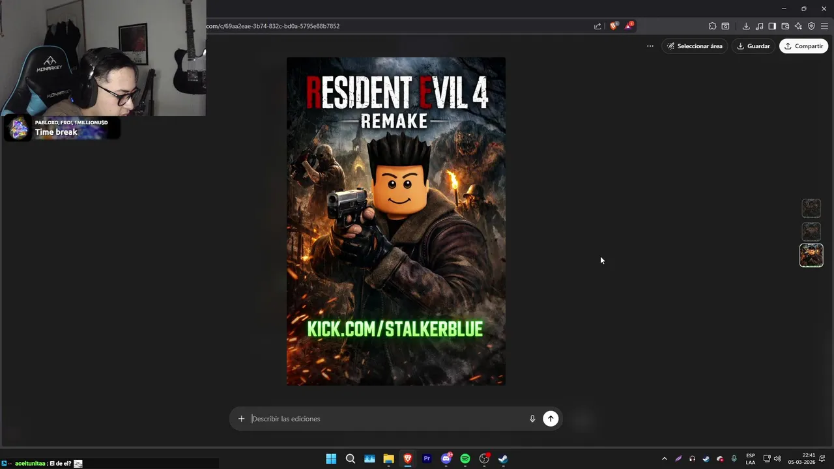Open Discord from taskbar
This screenshot has width=834, height=469.
(446, 459)
